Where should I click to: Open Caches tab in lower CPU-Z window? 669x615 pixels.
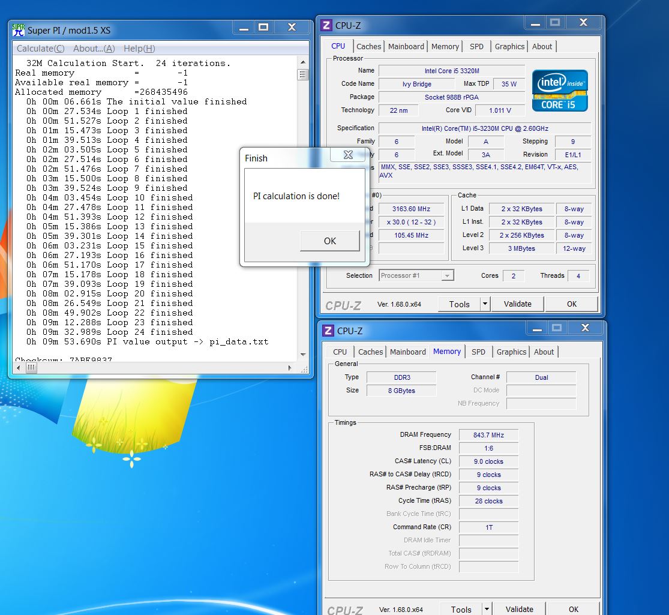370,352
